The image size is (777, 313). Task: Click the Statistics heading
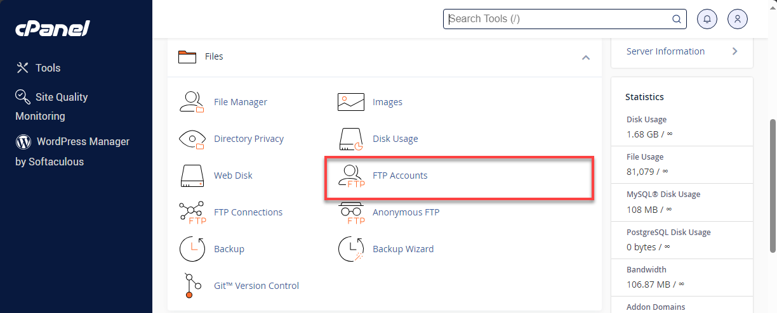click(644, 97)
